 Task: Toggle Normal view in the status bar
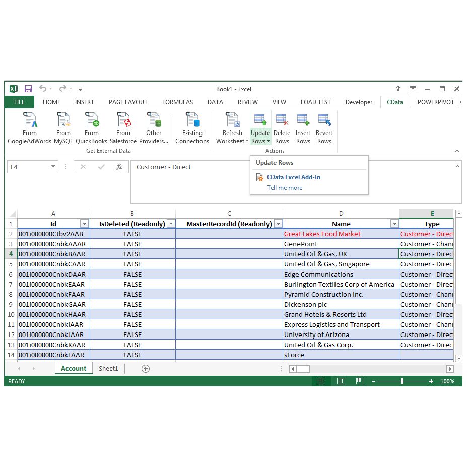click(321, 381)
